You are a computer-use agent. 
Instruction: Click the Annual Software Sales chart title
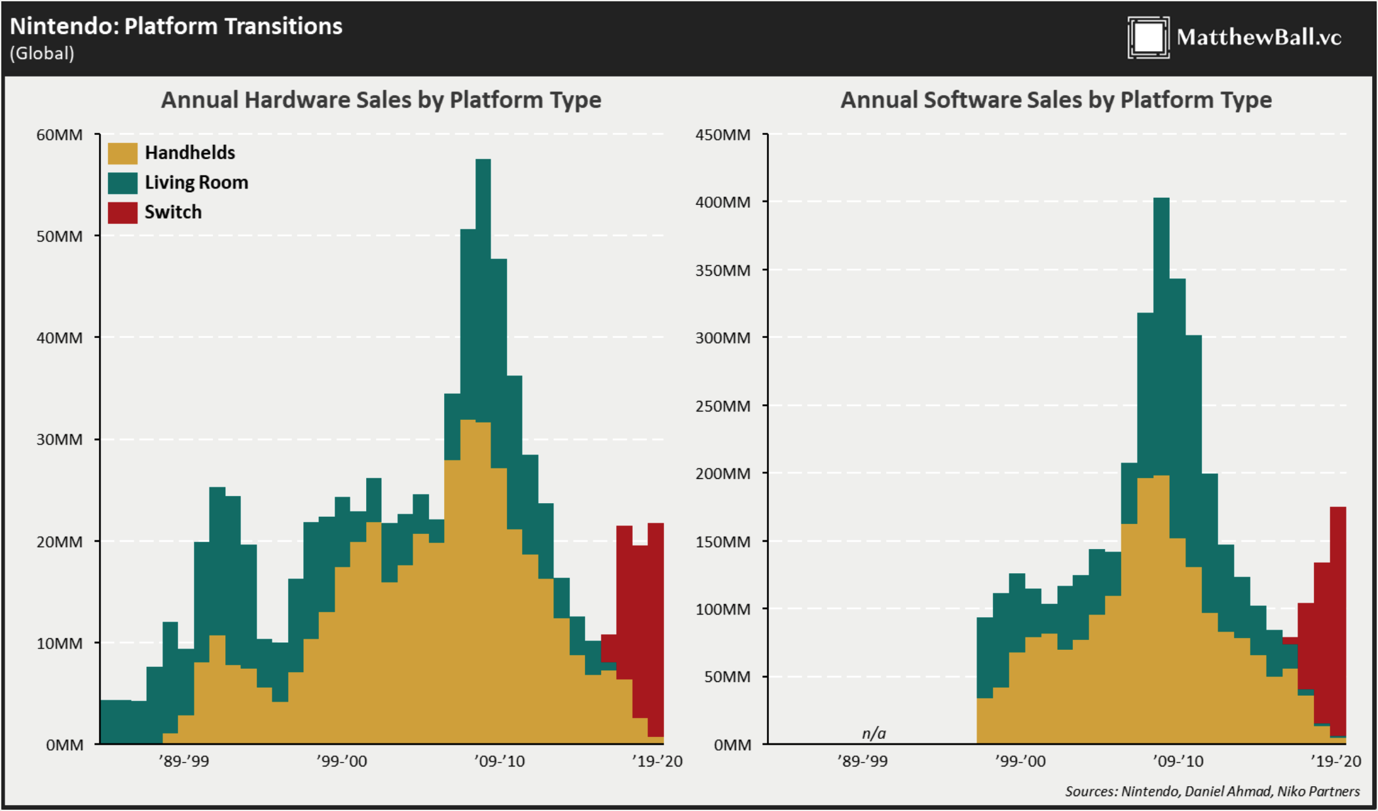coord(1056,100)
